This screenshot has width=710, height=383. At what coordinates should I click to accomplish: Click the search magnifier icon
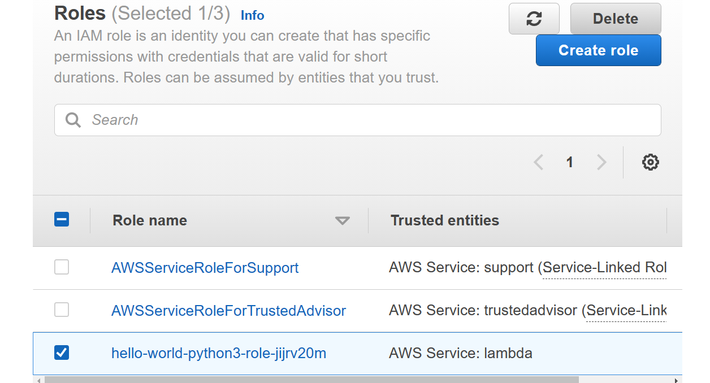[73, 120]
